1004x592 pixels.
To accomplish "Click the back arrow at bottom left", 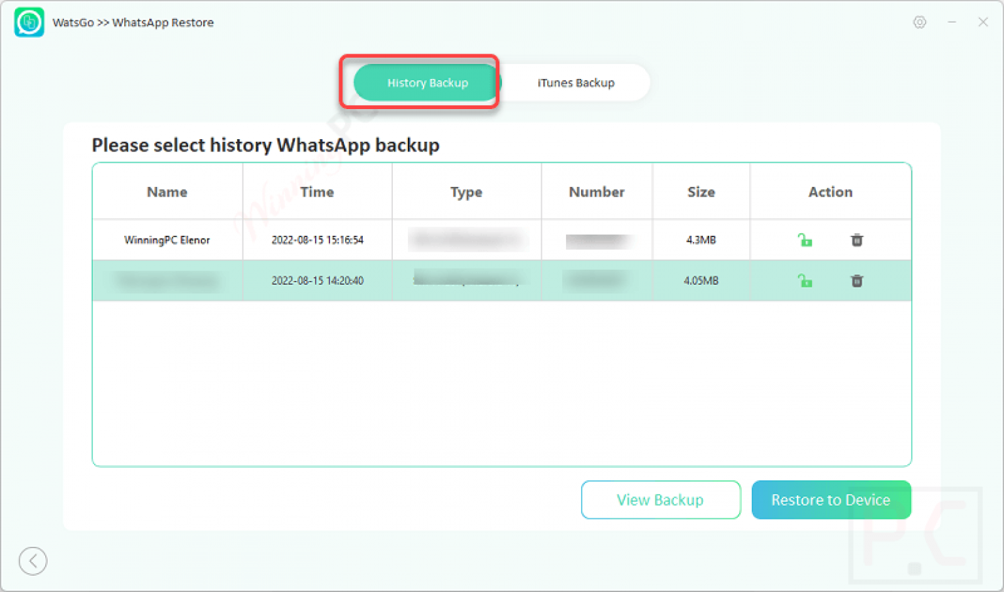I will click(33, 561).
